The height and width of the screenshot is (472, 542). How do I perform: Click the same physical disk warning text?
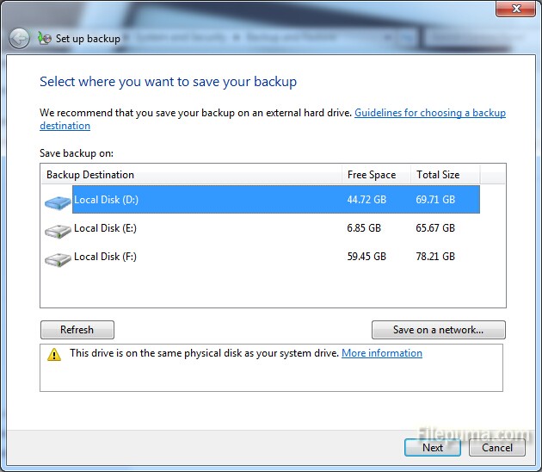(x=204, y=353)
